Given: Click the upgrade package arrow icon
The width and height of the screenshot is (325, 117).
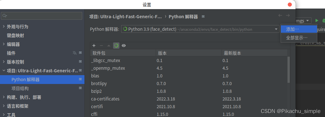Looking at the screenshot, I should pyautogui.click(x=109, y=46).
